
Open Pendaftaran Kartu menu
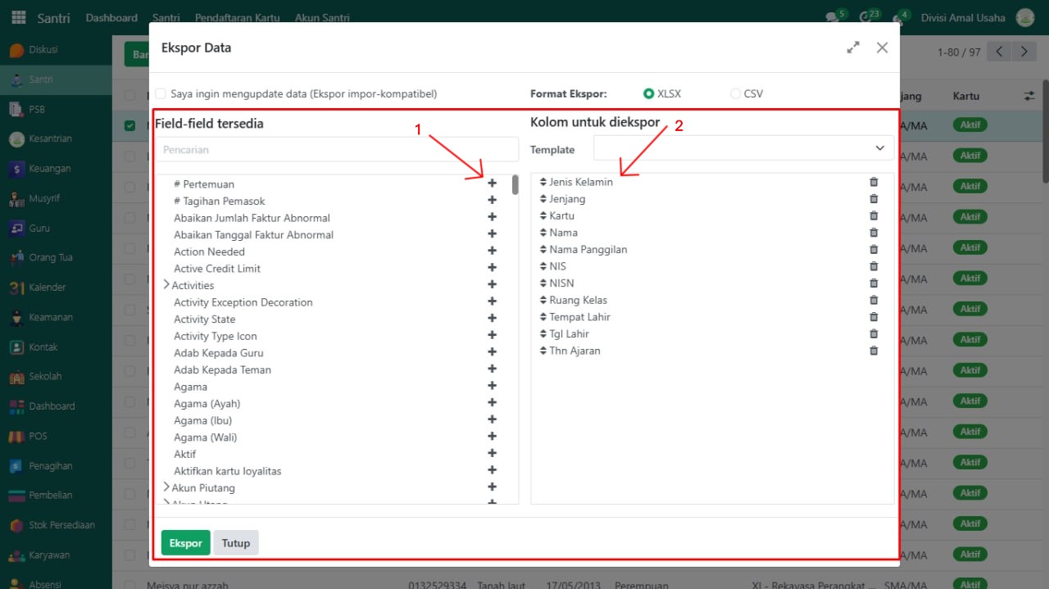[237, 18]
